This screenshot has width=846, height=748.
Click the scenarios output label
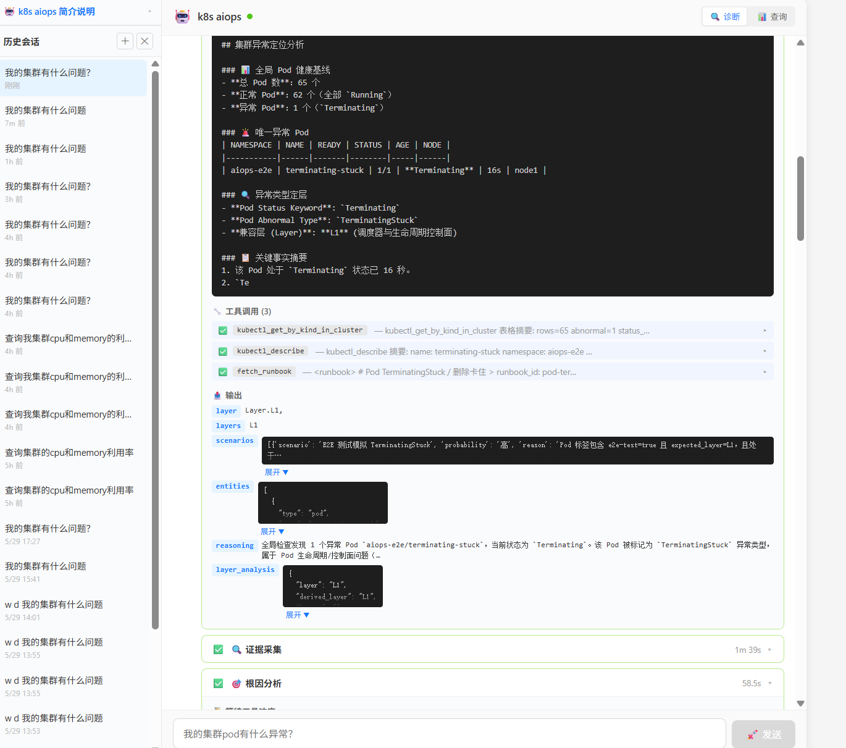(235, 440)
